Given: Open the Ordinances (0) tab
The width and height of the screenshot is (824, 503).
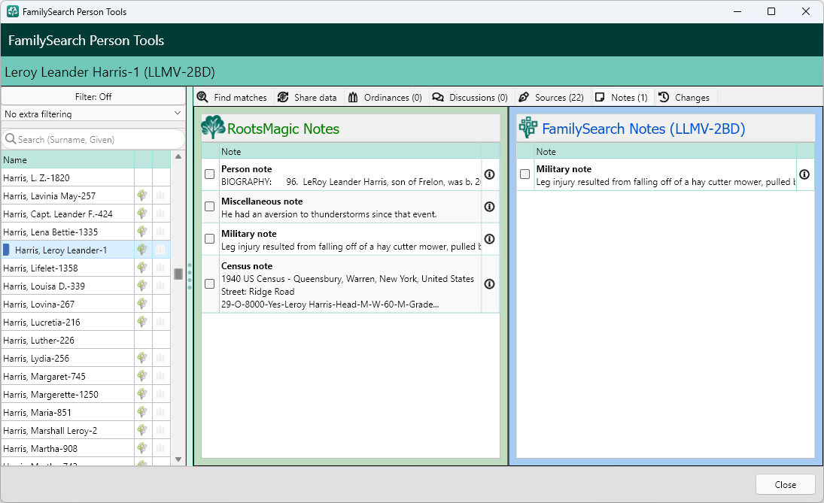Looking at the screenshot, I should [x=385, y=98].
